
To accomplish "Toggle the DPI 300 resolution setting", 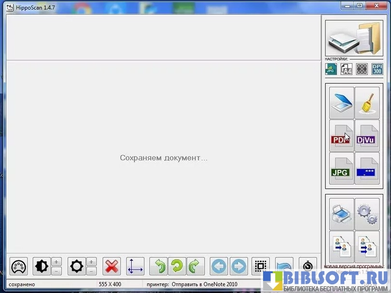I will click(x=377, y=69).
